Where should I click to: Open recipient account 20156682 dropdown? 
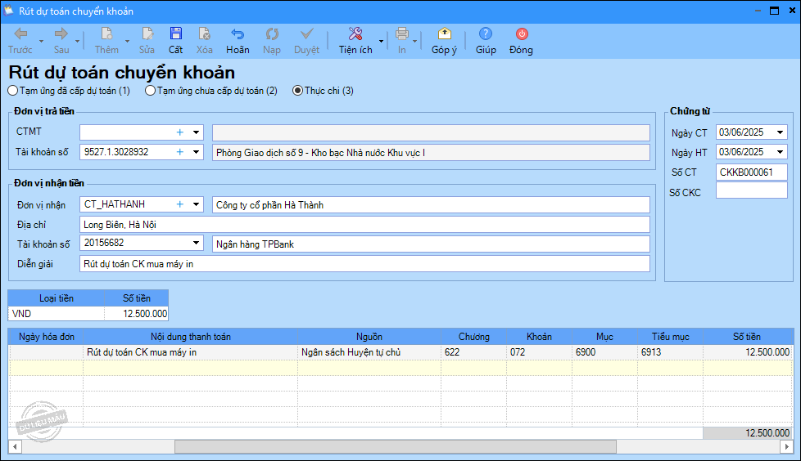[197, 243]
